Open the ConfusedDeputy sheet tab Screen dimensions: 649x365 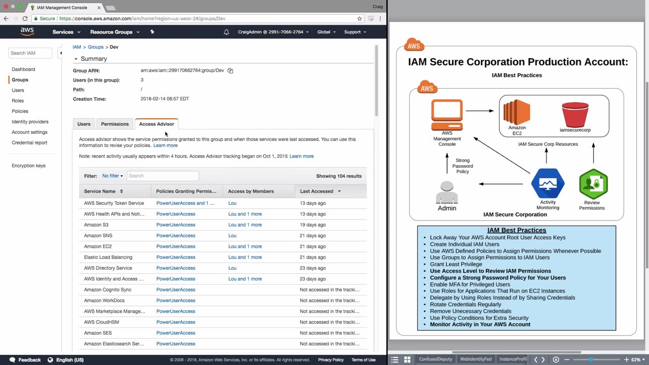435,359
